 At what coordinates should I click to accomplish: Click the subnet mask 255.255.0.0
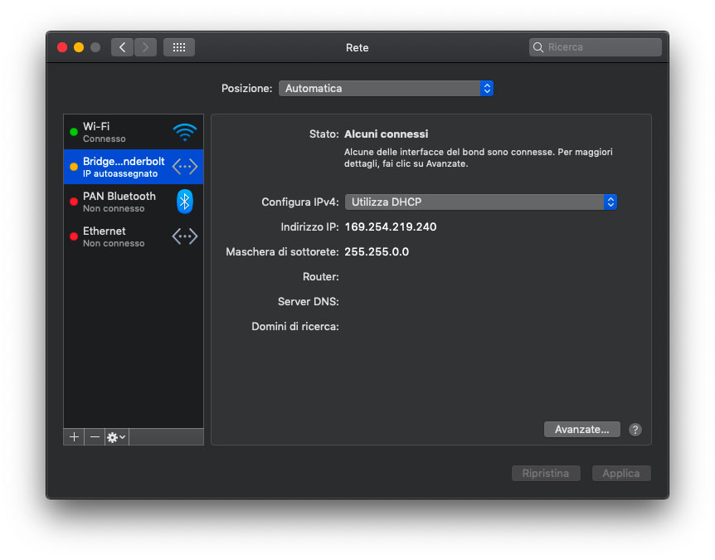point(377,251)
